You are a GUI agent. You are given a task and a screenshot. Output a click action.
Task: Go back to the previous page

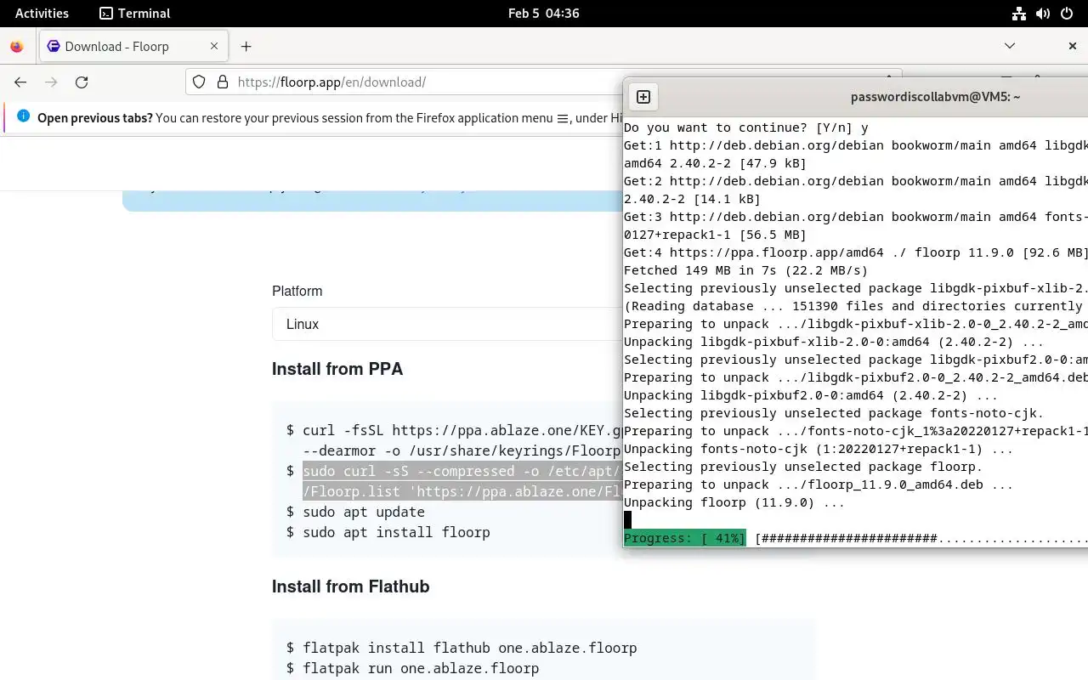tap(20, 82)
